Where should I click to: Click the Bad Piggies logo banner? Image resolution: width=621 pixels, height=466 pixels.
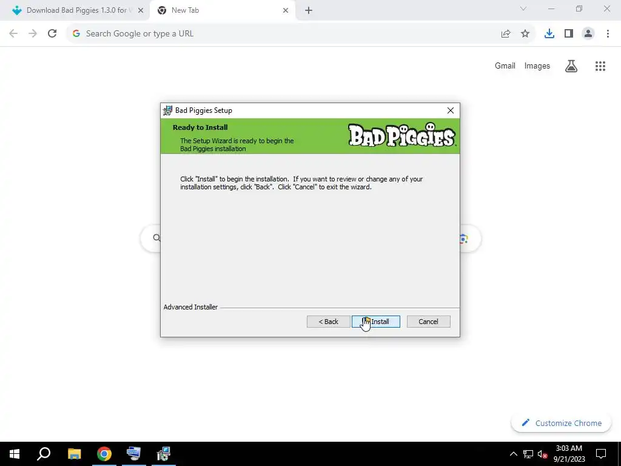point(402,135)
